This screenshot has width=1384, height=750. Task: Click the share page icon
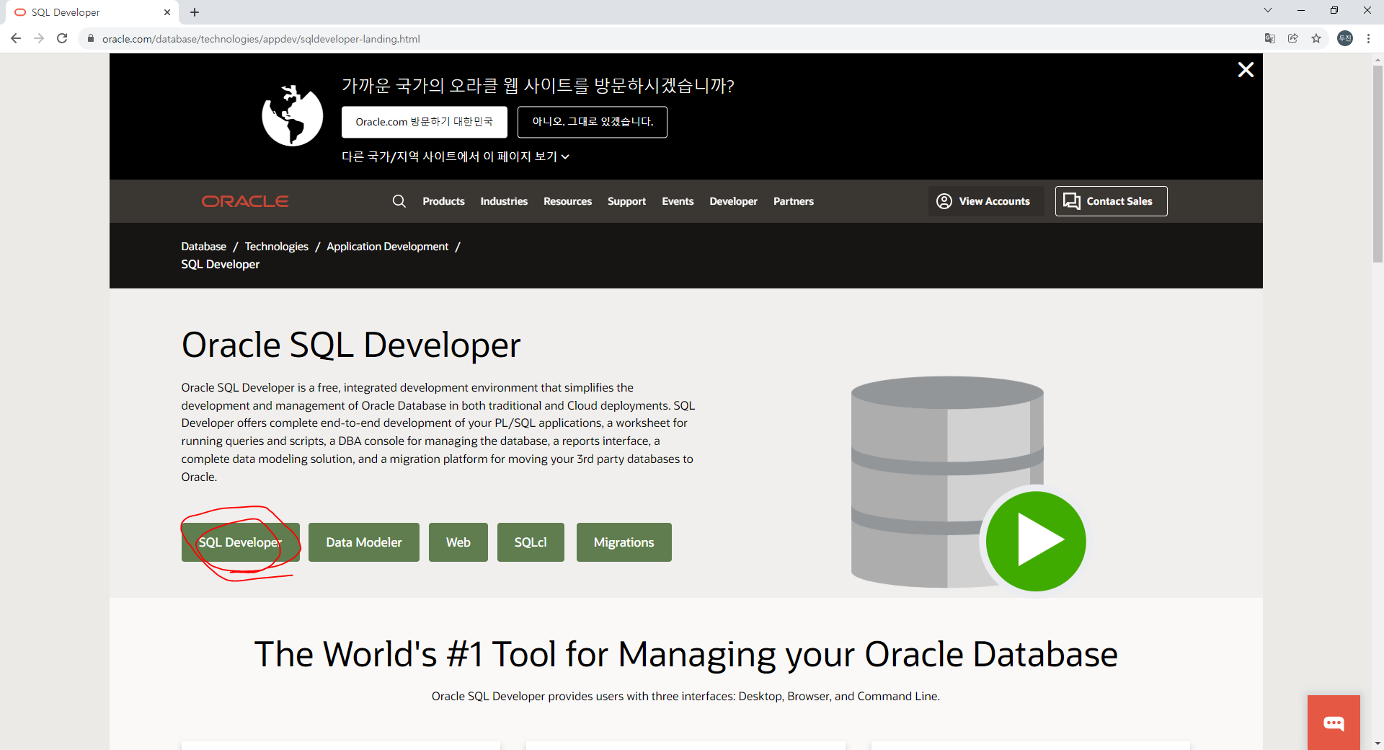click(x=1293, y=38)
